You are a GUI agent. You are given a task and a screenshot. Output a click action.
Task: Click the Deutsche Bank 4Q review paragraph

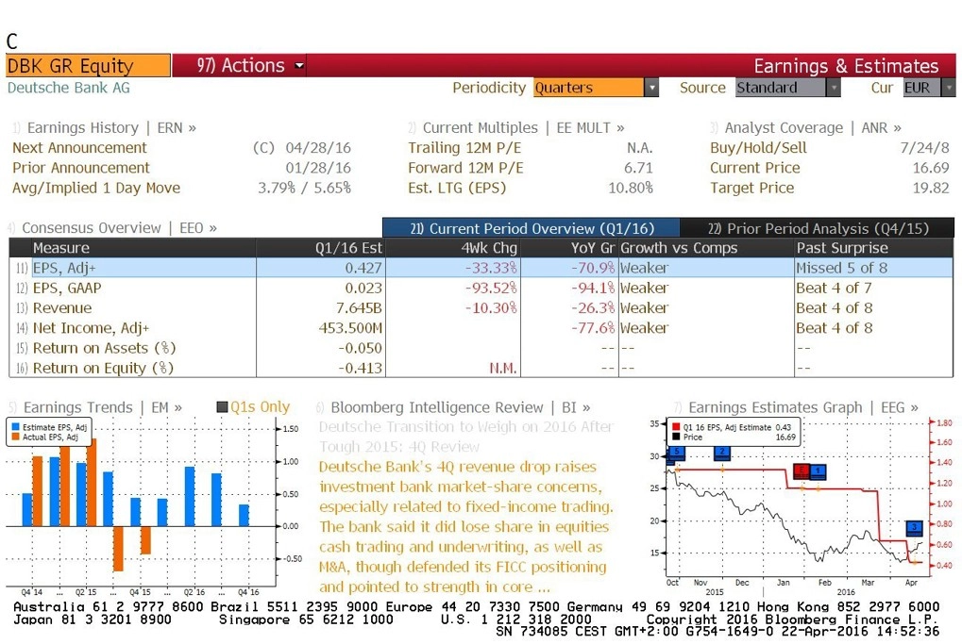point(466,526)
